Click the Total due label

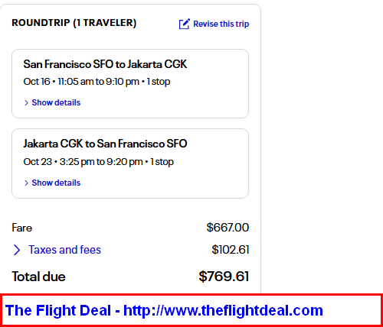(x=38, y=277)
